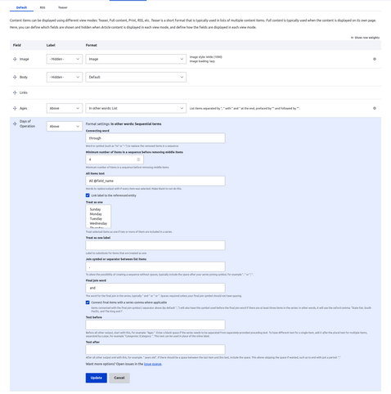The width and height of the screenshot is (391, 394).
Task: Select Monday in Treat as one list
Action: 96,214
